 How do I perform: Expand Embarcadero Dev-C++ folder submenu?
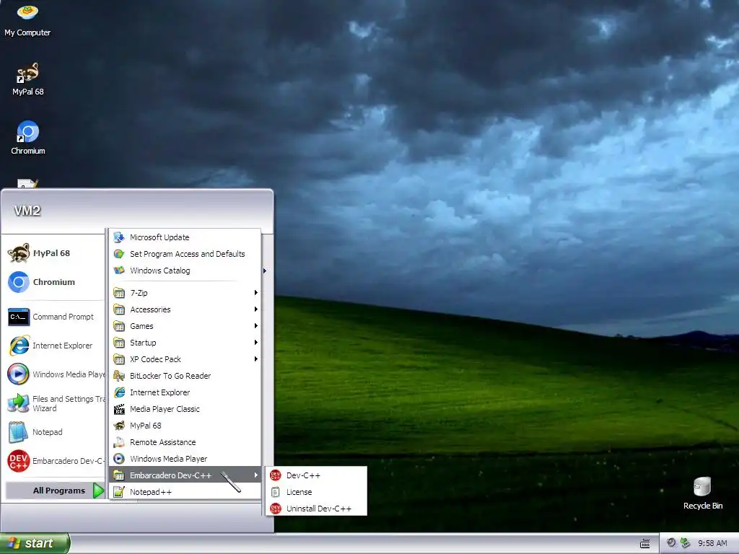coord(185,475)
